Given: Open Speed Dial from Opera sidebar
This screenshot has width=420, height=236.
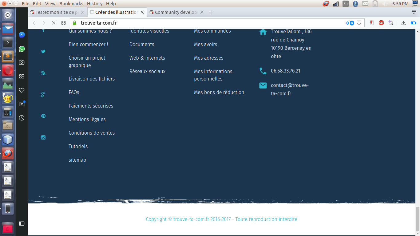Looking at the screenshot, I should point(22,76).
